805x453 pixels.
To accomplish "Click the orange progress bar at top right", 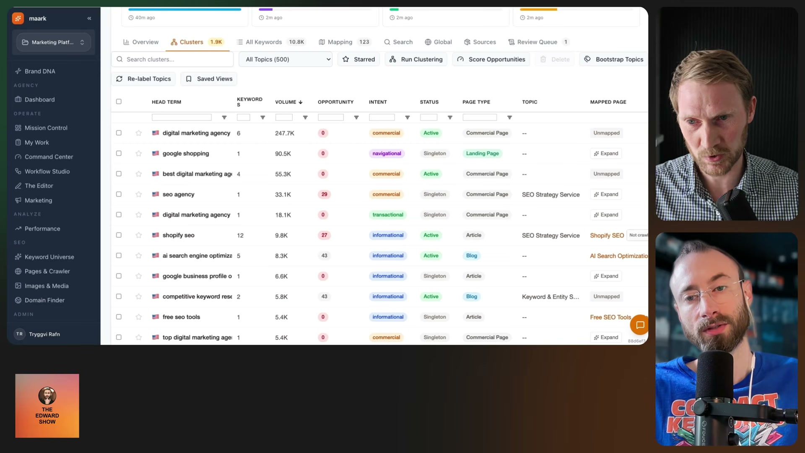I will click(538, 9).
